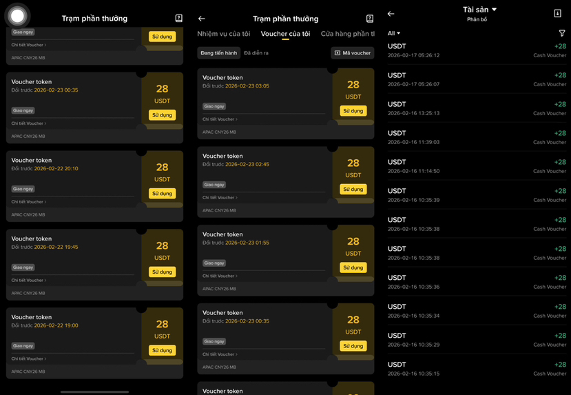Select the Voucher của tôi tab
571x395 pixels.
(x=285, y=34)
